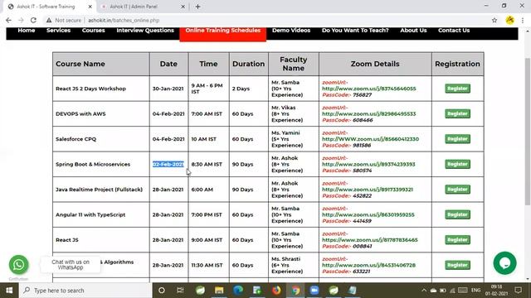Click the Windows search box

(85, 291)
